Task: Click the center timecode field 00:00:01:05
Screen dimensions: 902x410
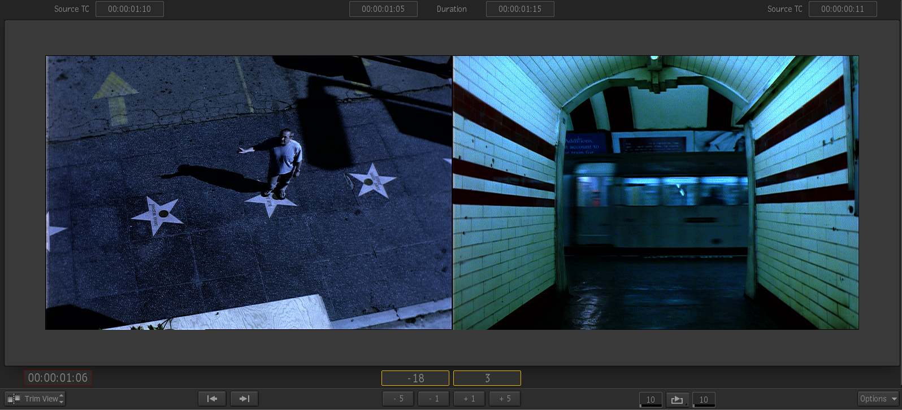Action: coord(383,9)
